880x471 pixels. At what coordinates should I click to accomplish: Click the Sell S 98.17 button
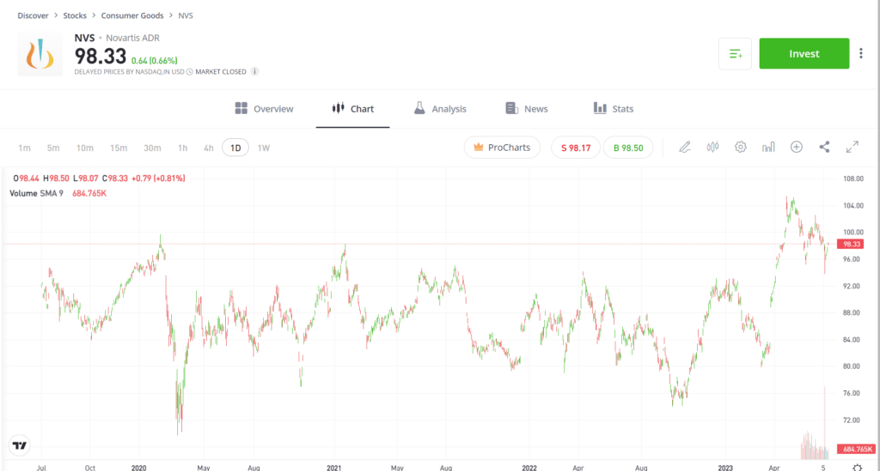click(576, 148)
